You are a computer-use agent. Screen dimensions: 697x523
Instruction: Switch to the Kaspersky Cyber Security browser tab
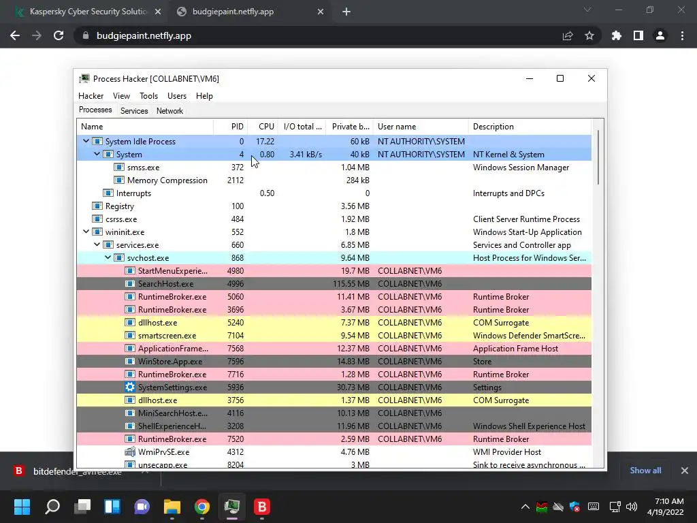(x=88, y=12)
